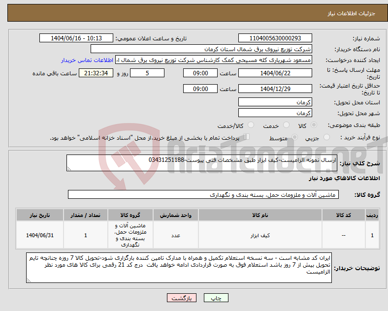388x311 pixels.
Task: Click the استان محل تحویل label
Action: click(357, 102)
